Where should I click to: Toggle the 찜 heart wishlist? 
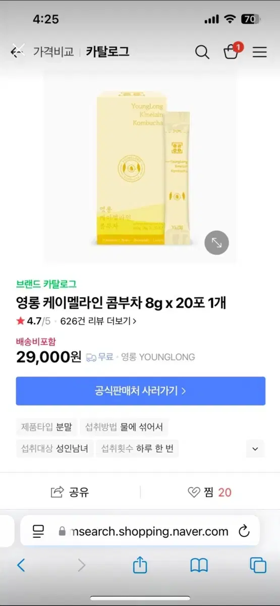194,492
